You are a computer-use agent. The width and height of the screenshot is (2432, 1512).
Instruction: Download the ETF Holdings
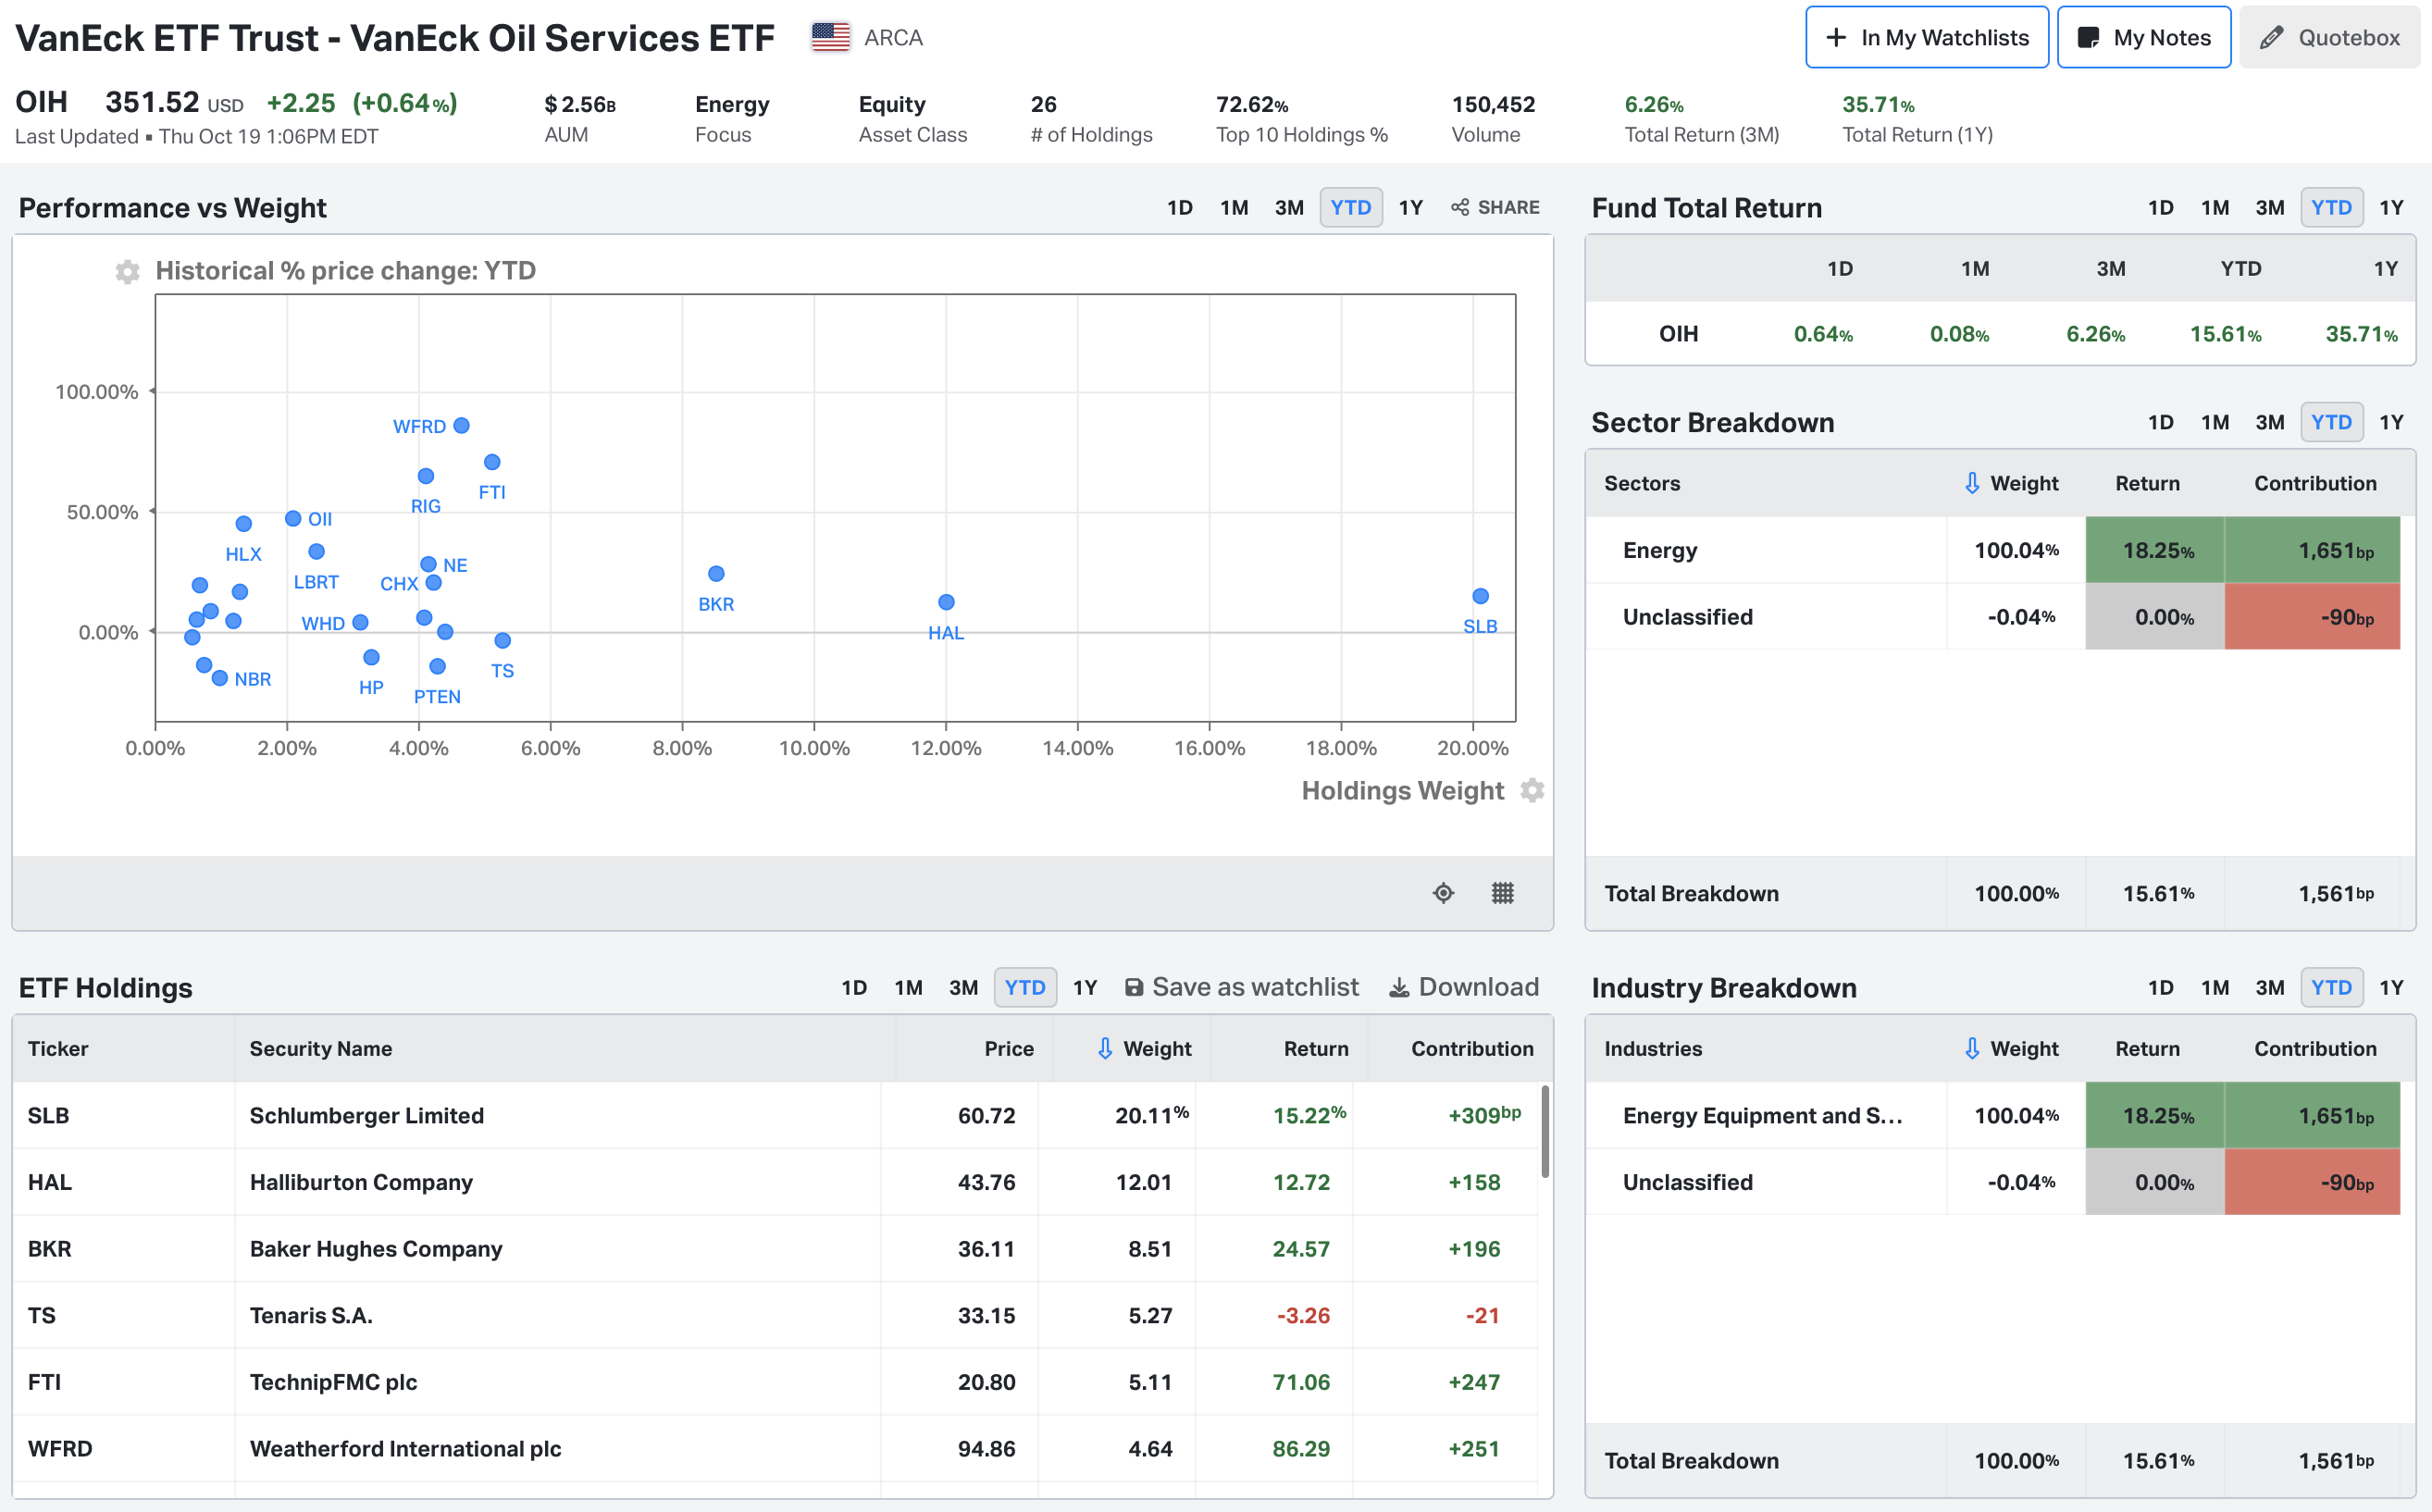1463,987
